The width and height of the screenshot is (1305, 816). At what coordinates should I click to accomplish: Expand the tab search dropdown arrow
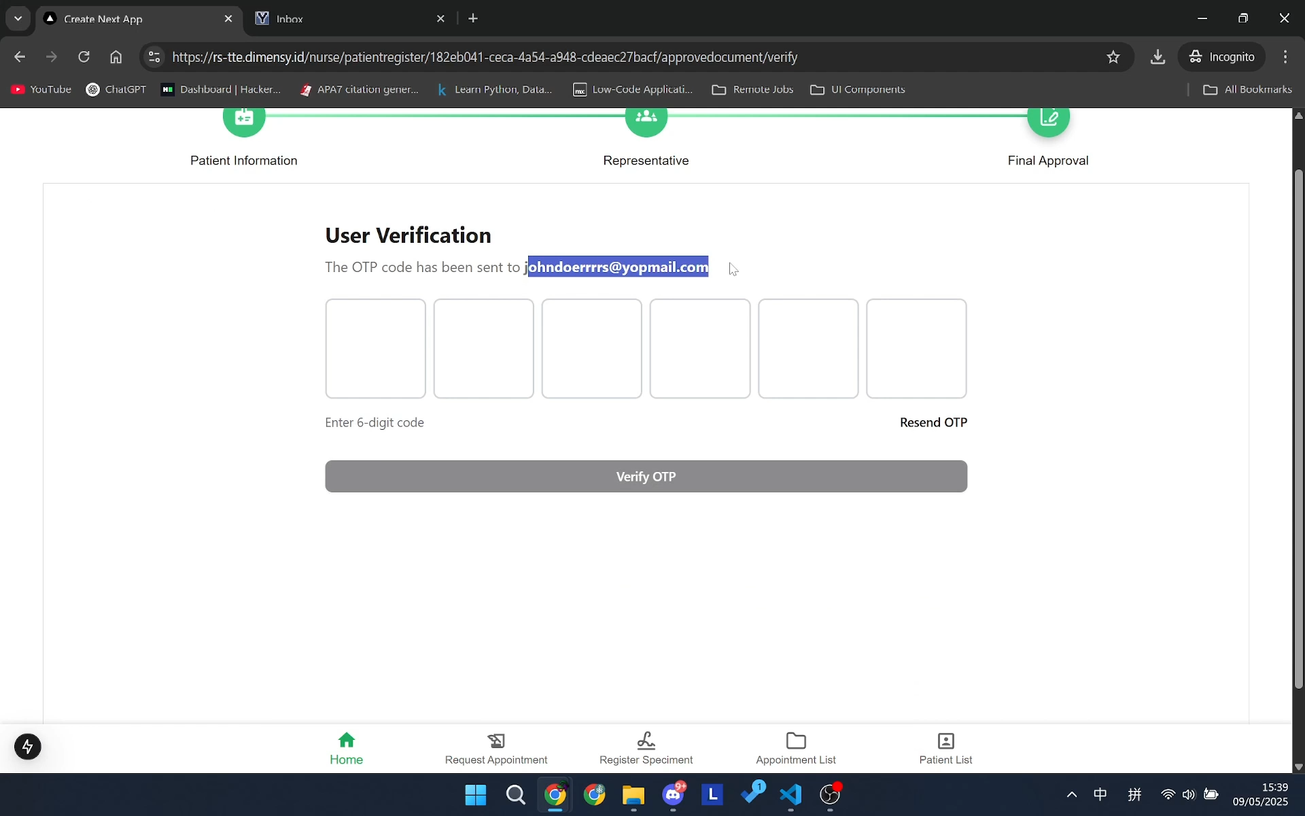point(18,18)
